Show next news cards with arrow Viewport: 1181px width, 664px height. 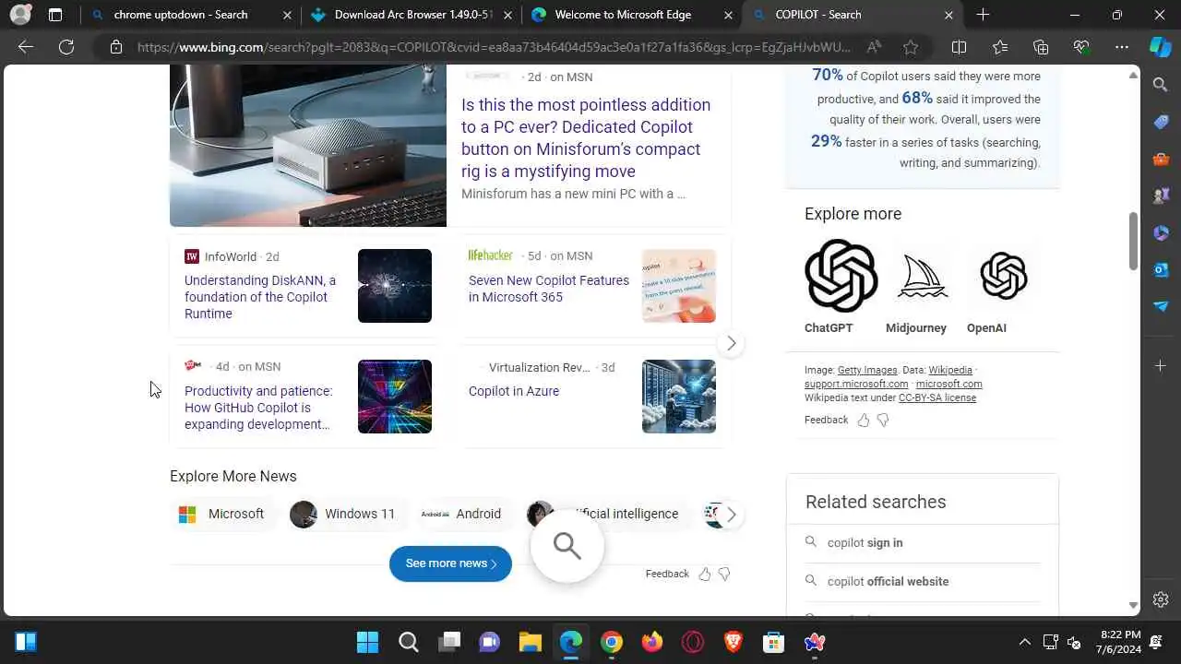731,344
